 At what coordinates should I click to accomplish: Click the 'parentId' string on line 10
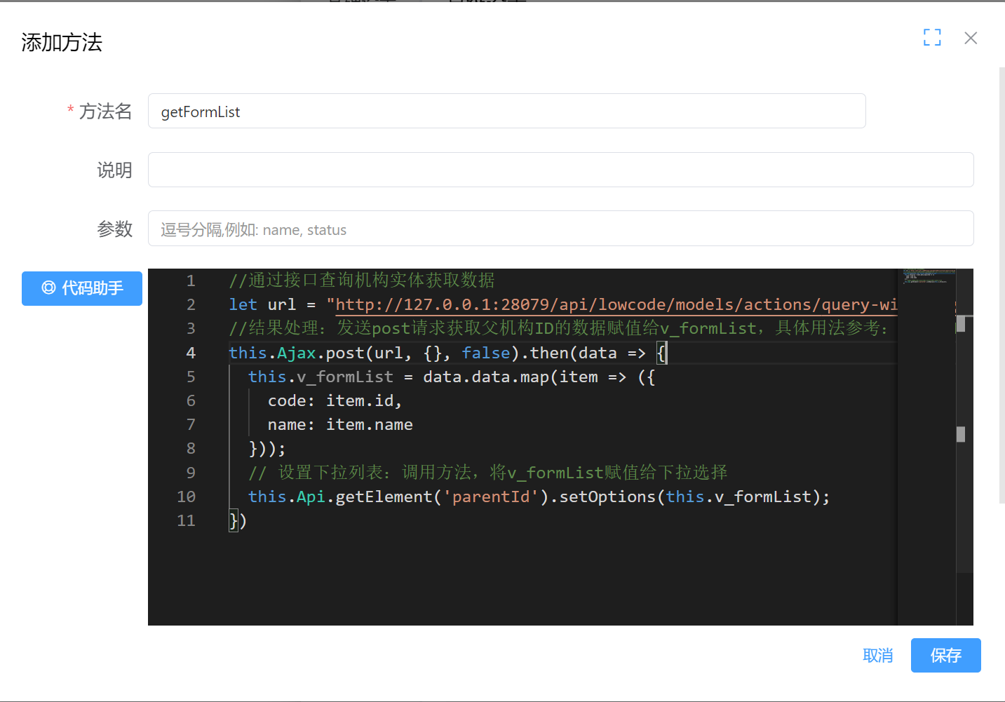point(491,497)
